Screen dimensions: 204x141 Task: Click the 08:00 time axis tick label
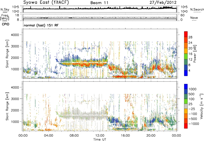pos(74,136)
